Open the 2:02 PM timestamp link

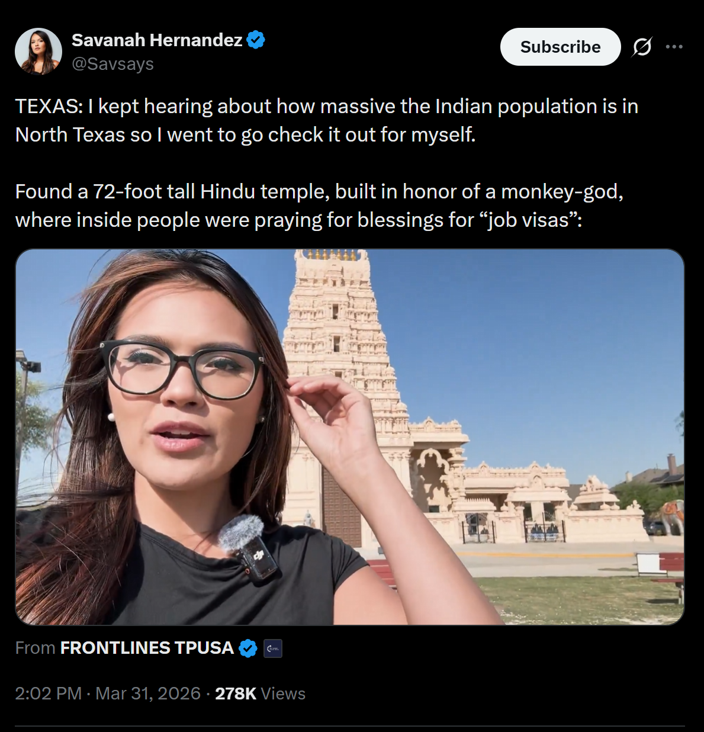click(49, 694)
